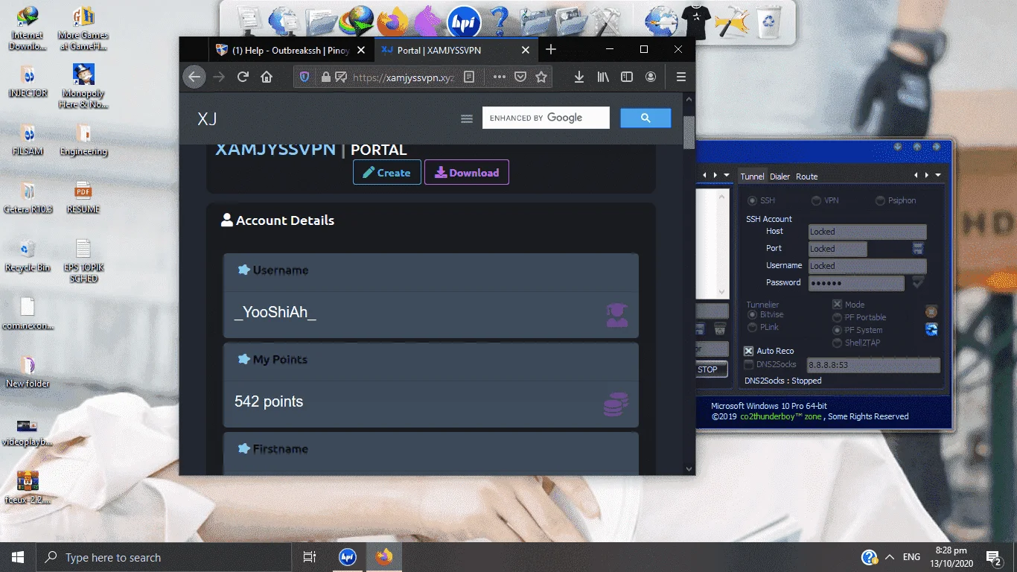Screen dimensions: 1017x572
Task: Click the Create button
Action: click(x=387, y=172)
